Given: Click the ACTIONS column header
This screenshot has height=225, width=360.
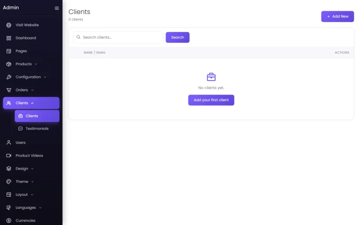Looking at the screenshot, I should point(342,53).
